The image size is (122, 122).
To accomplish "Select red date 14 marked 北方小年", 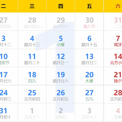I will click(113, 58).
